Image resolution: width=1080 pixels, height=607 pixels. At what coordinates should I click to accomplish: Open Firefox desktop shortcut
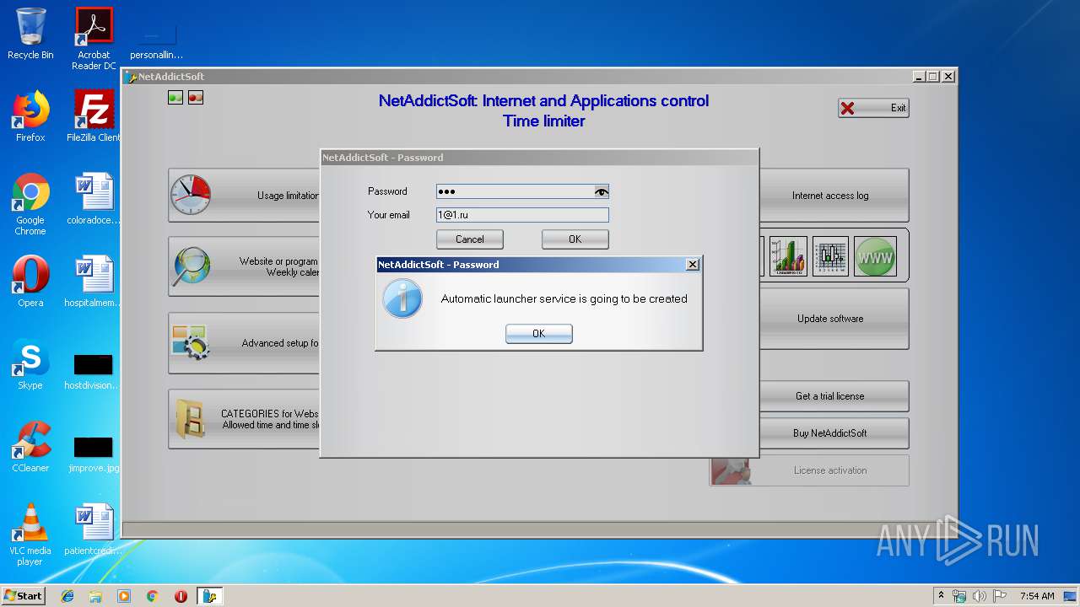click(30, 116)
